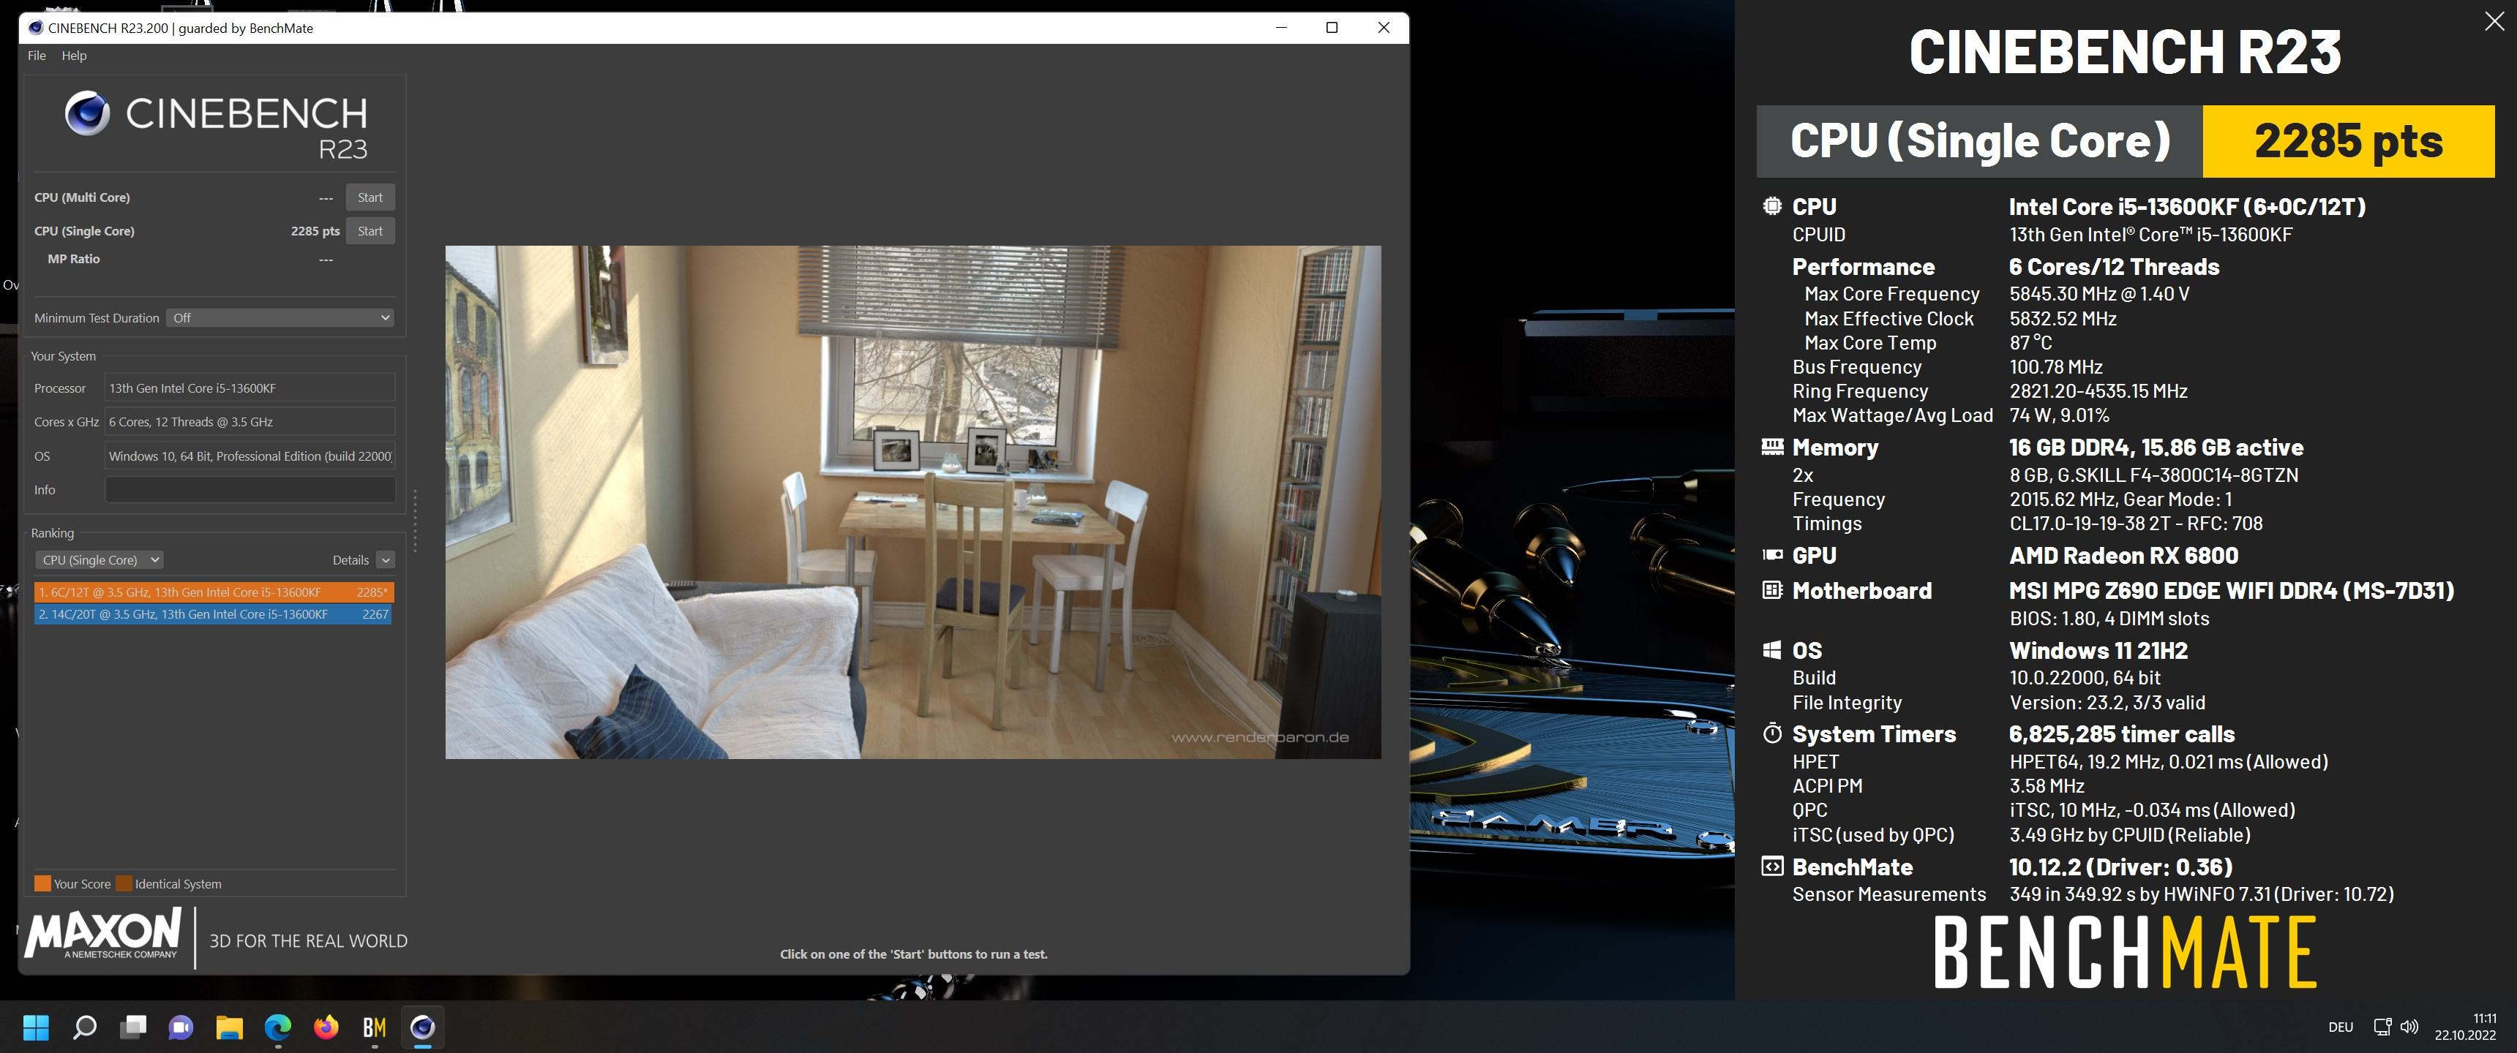Close the BenchMate result overlay with X
Image resolution: width=2517 pixels, height=1053 pixels.
tap(2494, 23)
